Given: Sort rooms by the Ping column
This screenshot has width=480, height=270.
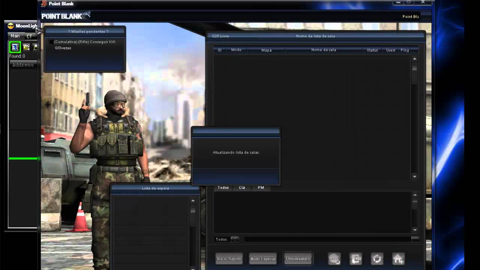Looking at the screenshot, I should click(405, 50).
